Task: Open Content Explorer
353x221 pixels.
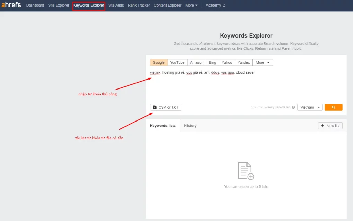Action: pos(168,5)
